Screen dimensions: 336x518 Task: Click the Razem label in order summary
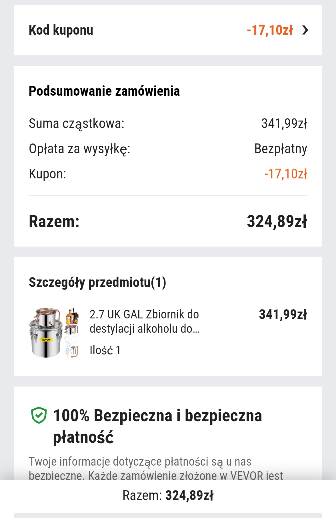54,222
